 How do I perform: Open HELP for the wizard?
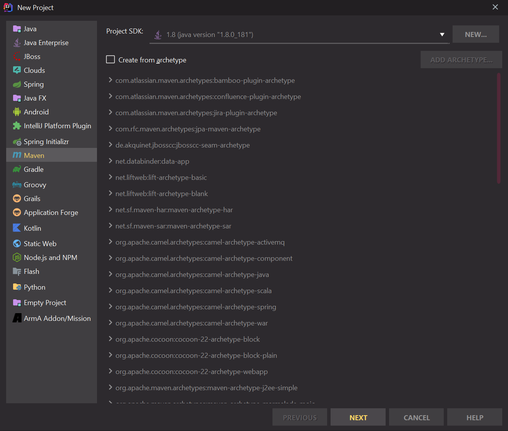pyautogui.click(x=475, y=417)
